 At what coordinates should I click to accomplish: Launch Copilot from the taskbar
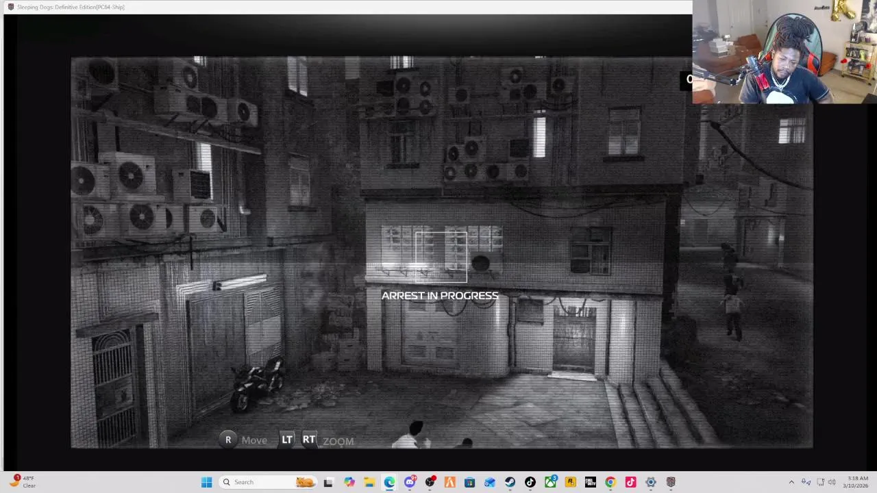tap(349, 482)
